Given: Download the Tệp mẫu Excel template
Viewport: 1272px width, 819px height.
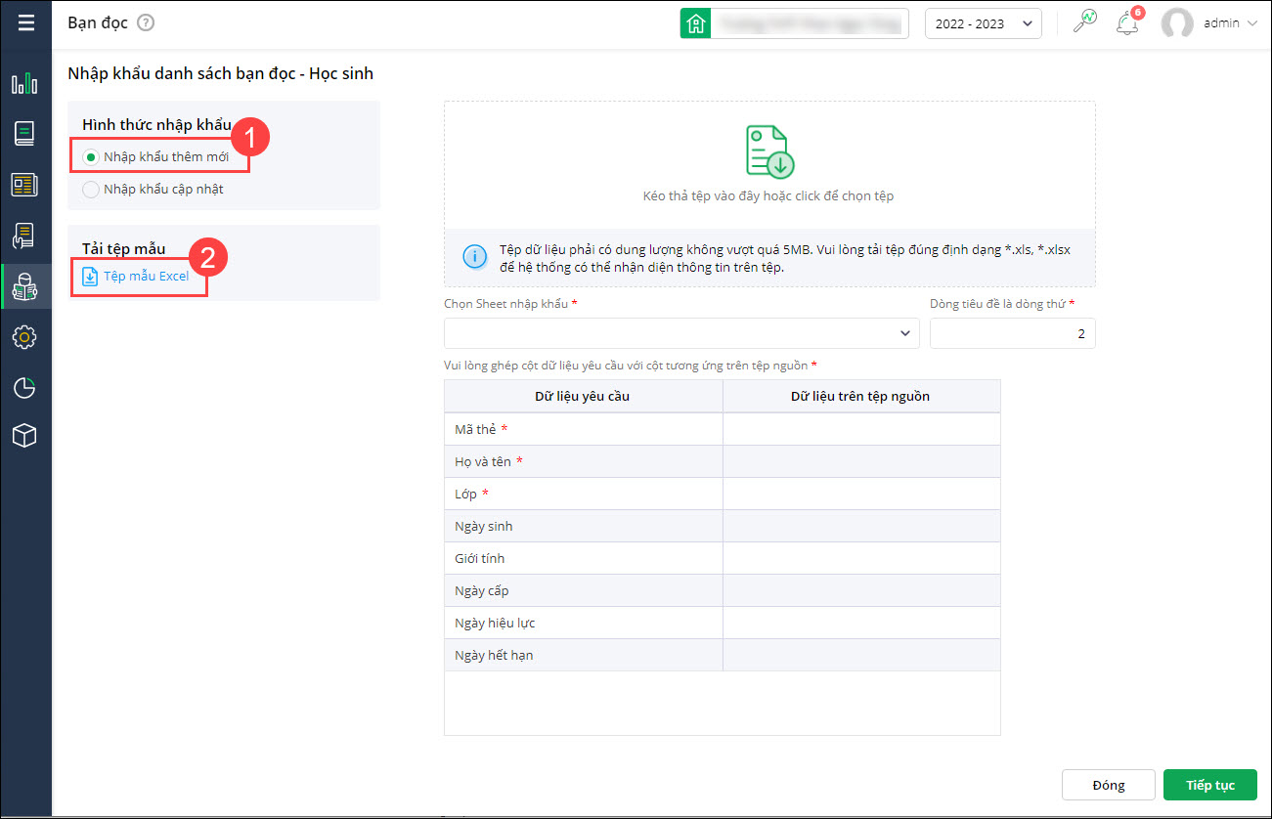Looking at the screenshot, I should tap(147, 277).
